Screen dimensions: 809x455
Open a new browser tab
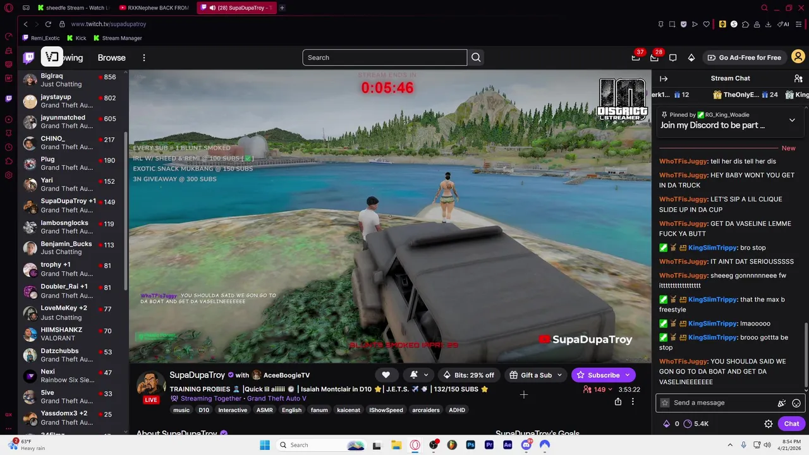pyautogui.click(x=282, y=8)
